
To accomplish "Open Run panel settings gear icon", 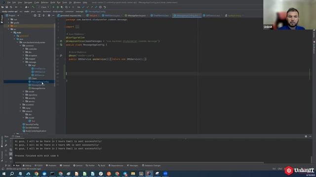I will point(306,137).
